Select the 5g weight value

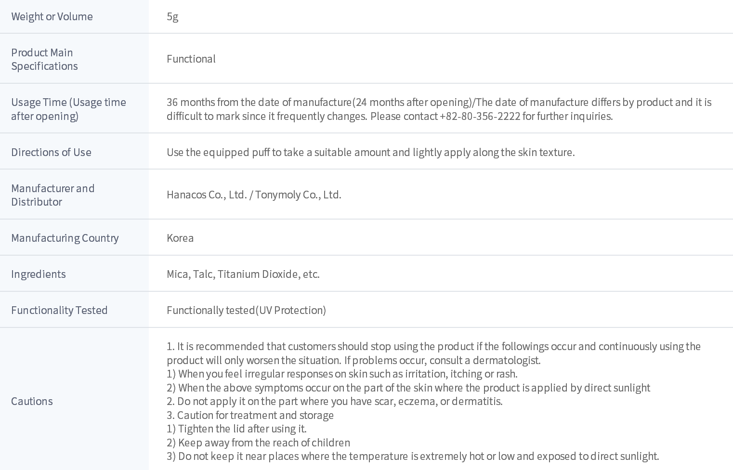172,16
